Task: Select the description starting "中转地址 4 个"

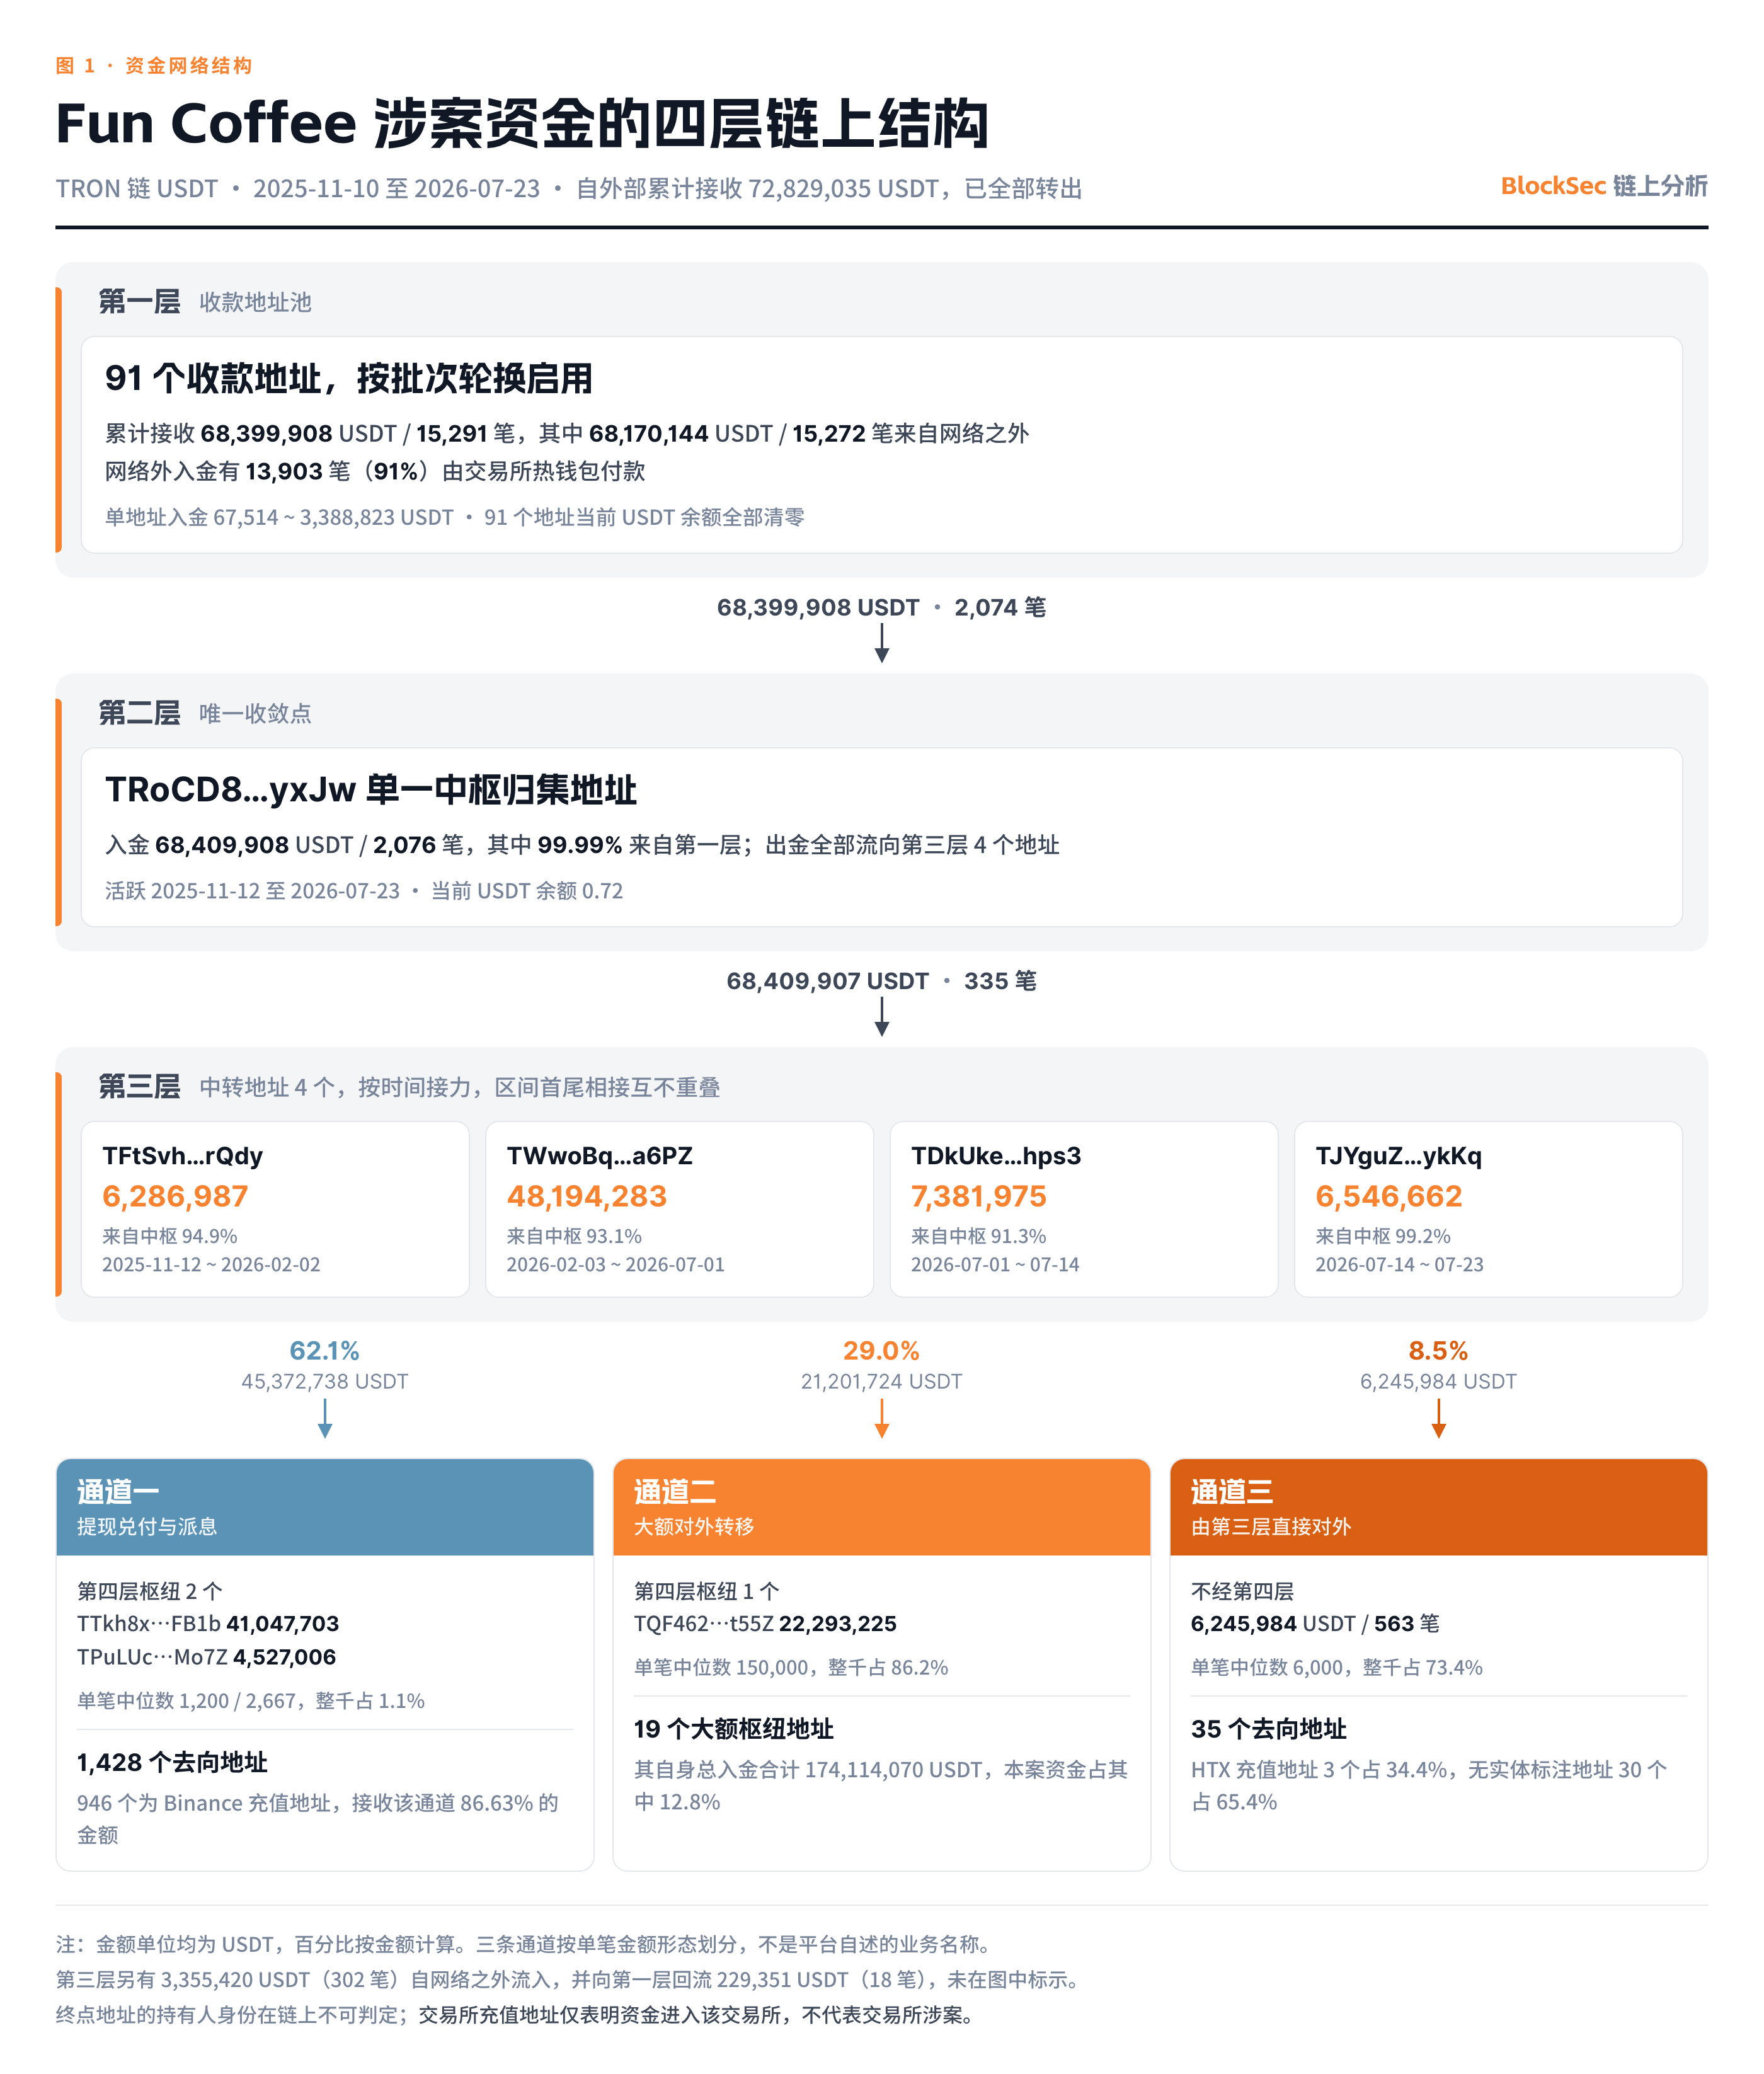Action: click(x=460, y=1087)
